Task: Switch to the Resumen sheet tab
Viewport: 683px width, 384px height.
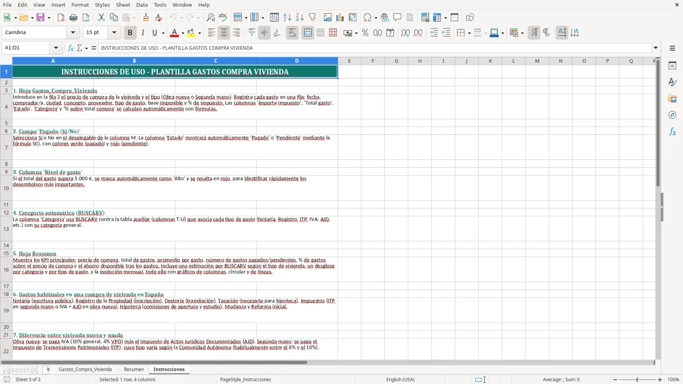Action: (x=134, y=369)
